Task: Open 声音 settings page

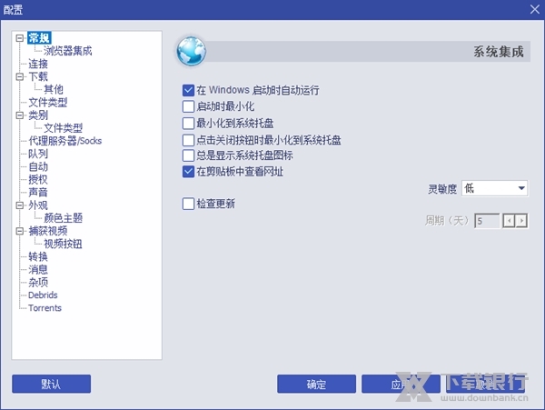Action: (38, 193)
